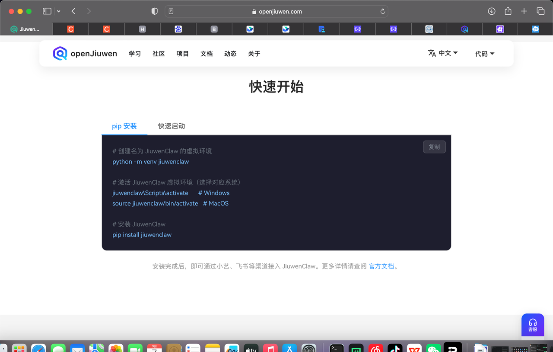Expand the 代码 dropdown in the navbar
Viewport: 553px width, 352px height.
[484, 54]
